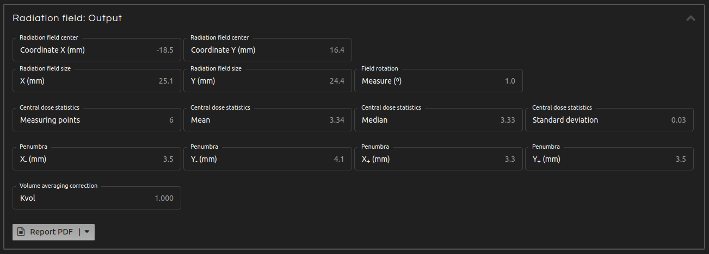Open the Report PDF dropdown arrow
709x254 pixels.
pyautogui.click(x=87, y=232)
